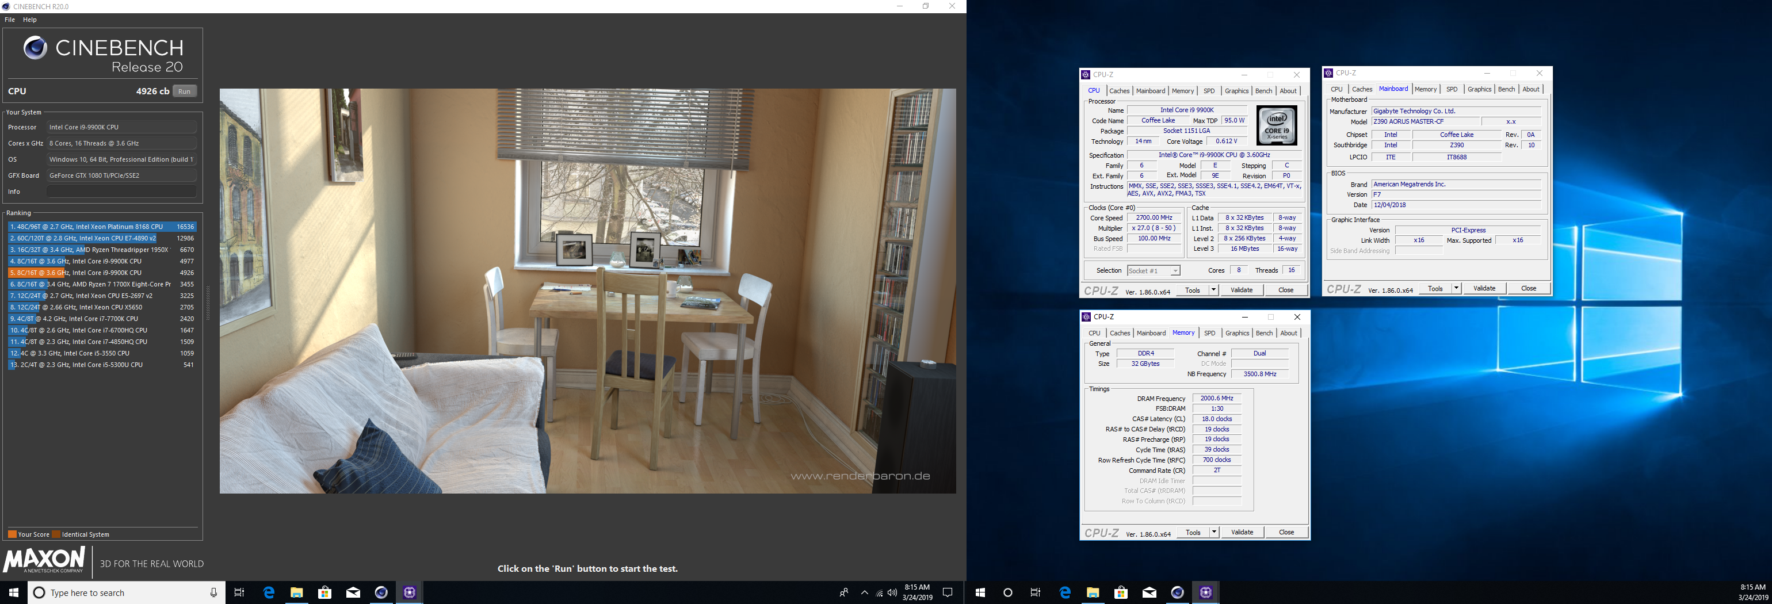Switch to Cinebench on left taskbar
The width and height of the screenshot is (1772, 604).
[x=381, y=592]
